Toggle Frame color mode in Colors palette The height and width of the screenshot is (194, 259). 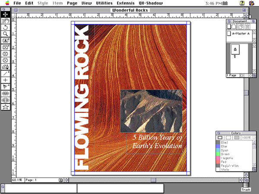(x=220, y=137)
